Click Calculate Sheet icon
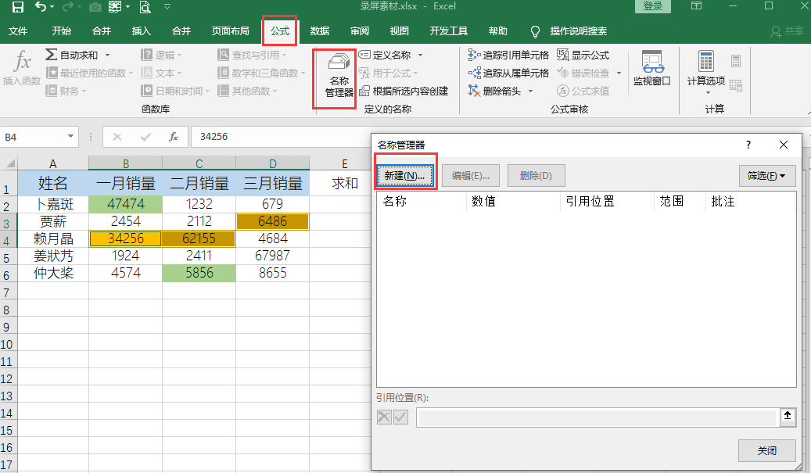The image size is (811, 473). click(x=736, y=84)
